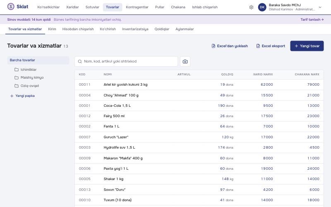The width and height of the screenshot is (331, 207).
Task: Click the camera barcode scan icon
Action: (185, 61)
